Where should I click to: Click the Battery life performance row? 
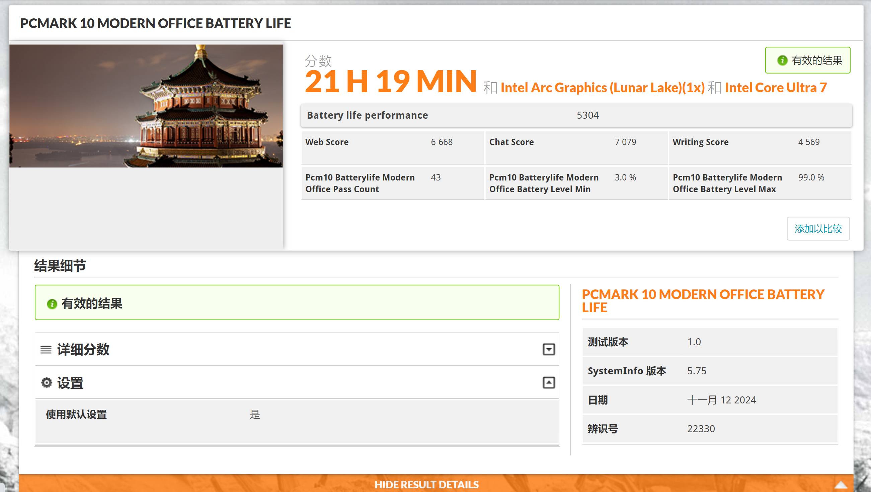point(576,115)
